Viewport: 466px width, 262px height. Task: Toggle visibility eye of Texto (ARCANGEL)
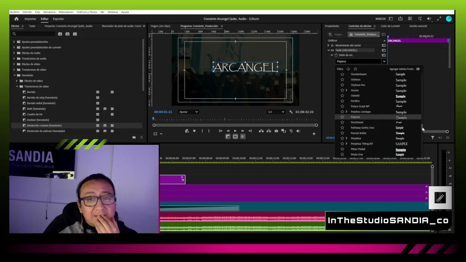click(332, 50)
